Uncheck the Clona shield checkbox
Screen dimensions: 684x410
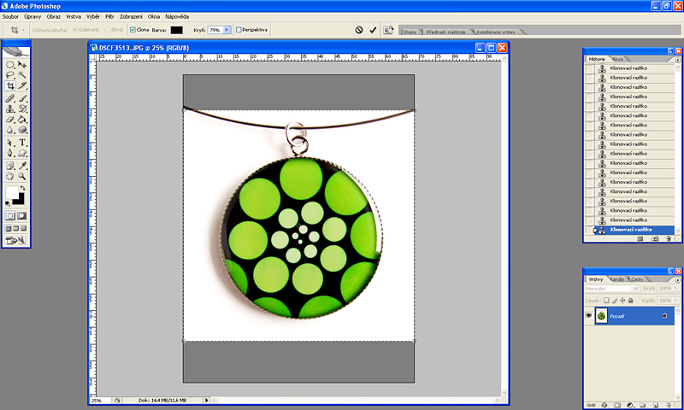(133, 30)
